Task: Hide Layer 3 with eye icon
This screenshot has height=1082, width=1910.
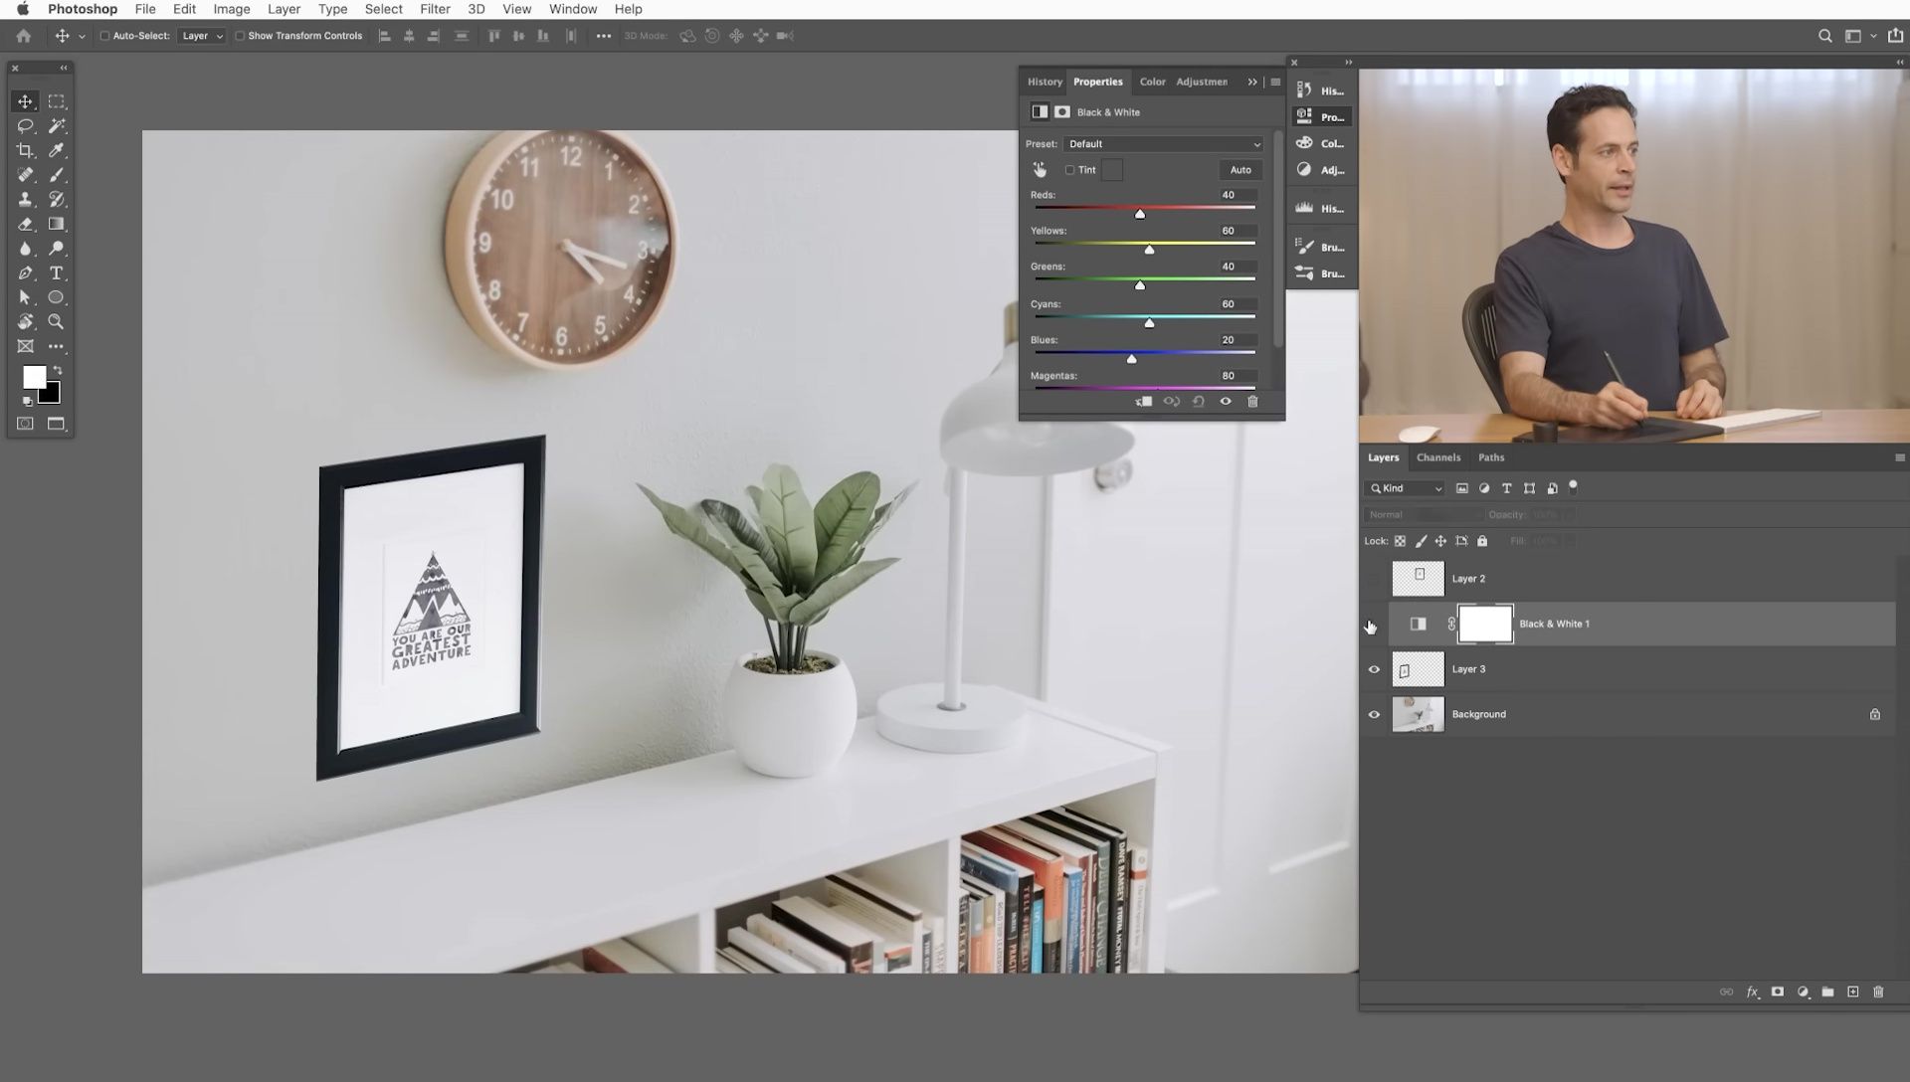Action: tap(1374, 669)
